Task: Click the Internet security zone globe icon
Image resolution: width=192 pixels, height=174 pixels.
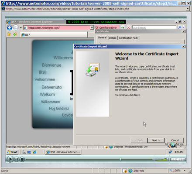Action: pyautogui.click(x=130, y=171)
